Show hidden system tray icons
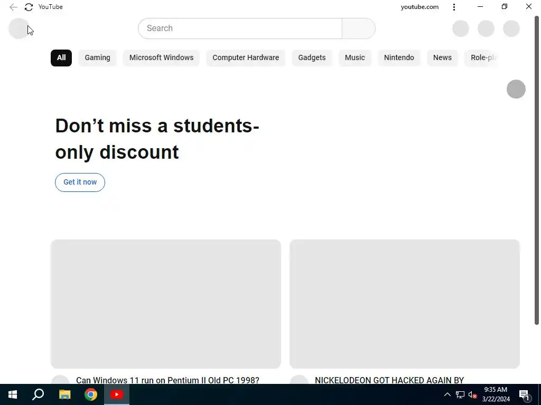541x405 pixels. tap(447, 394)
